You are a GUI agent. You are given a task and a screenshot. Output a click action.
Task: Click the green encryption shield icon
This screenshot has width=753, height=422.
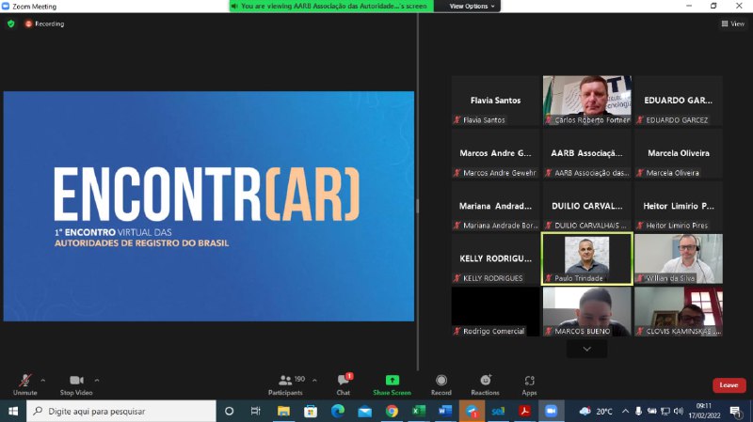click(x=11, y=23)
